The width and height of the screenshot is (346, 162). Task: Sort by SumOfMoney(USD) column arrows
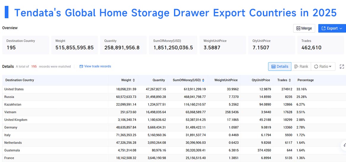[203, 80]
